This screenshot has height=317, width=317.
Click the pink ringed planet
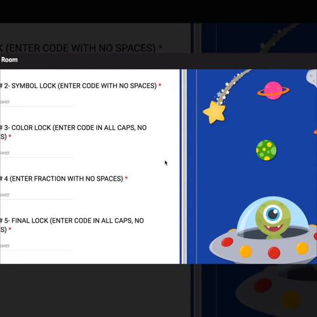(x=273, y=91)
